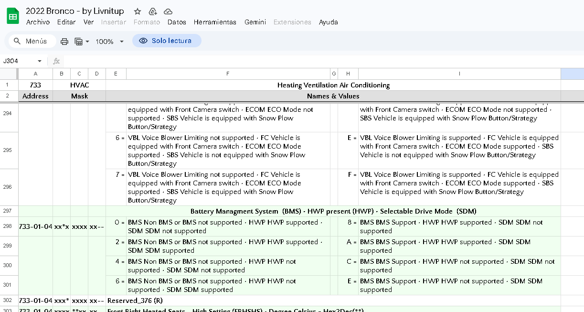Click the print icon
Image resolution: width=584 pixels, height=312 pixels.
64,42
